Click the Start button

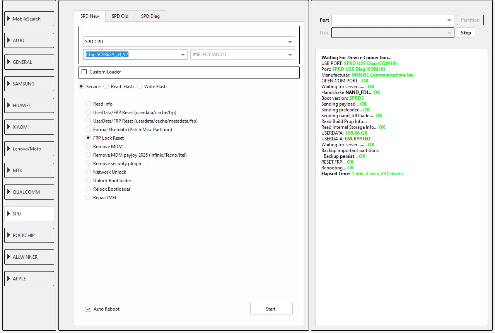pos(271,309)
